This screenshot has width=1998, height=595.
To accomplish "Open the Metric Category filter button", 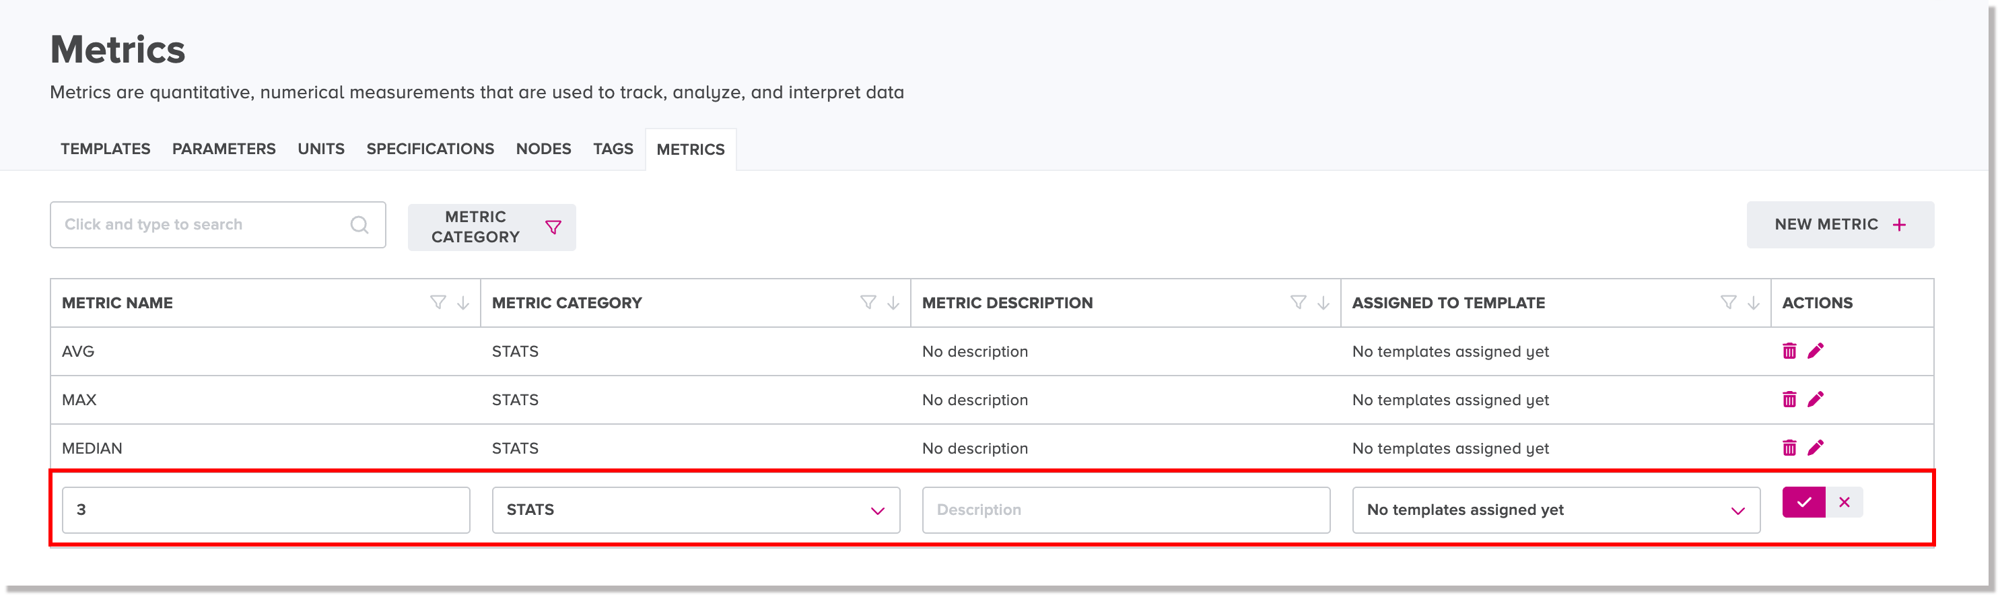I will [491, 228].
